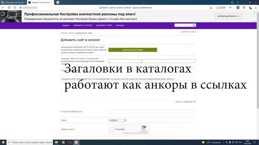Image resolution: width=259 pixels, height=145 pixels.
Task: Open the taskbar clock and date
Action: coord(247,142)
